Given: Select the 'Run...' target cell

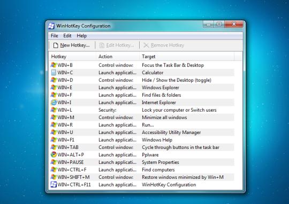Looking at the screenshot, I should 148,125.
